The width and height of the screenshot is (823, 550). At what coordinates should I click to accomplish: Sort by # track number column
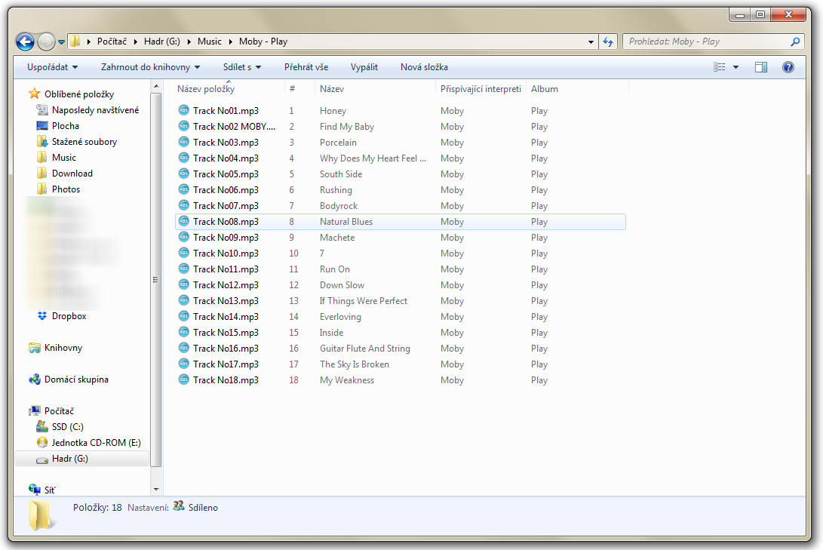293,89
